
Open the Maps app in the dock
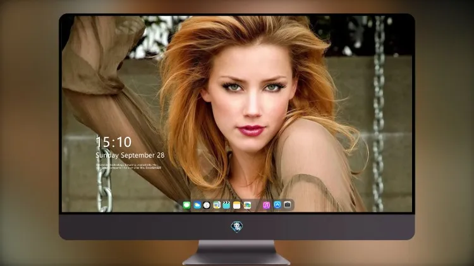217,205
